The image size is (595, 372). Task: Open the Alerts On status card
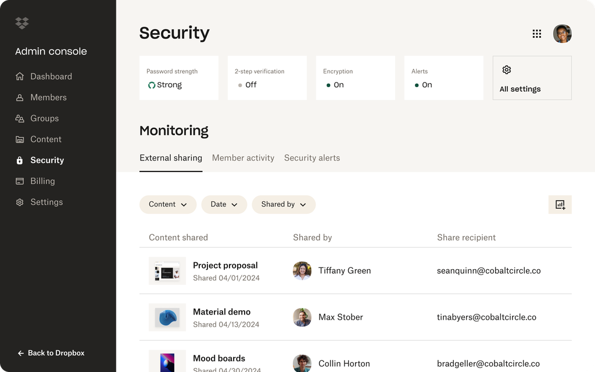(x=443, y=78)
